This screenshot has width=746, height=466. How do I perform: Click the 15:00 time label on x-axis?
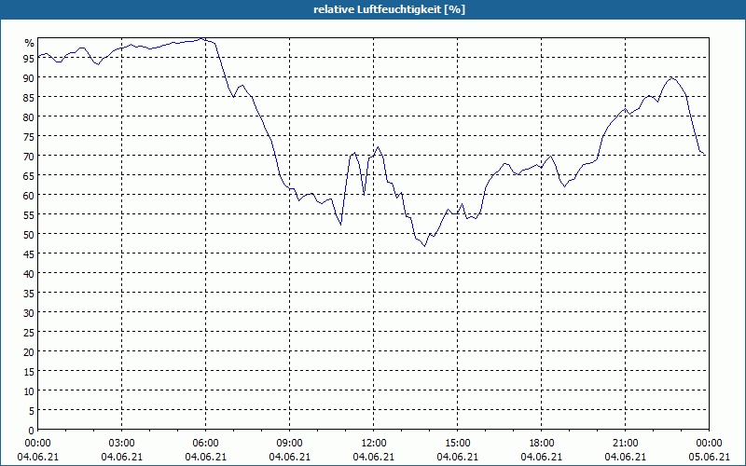pyautogui.click(x=457, y=444)
